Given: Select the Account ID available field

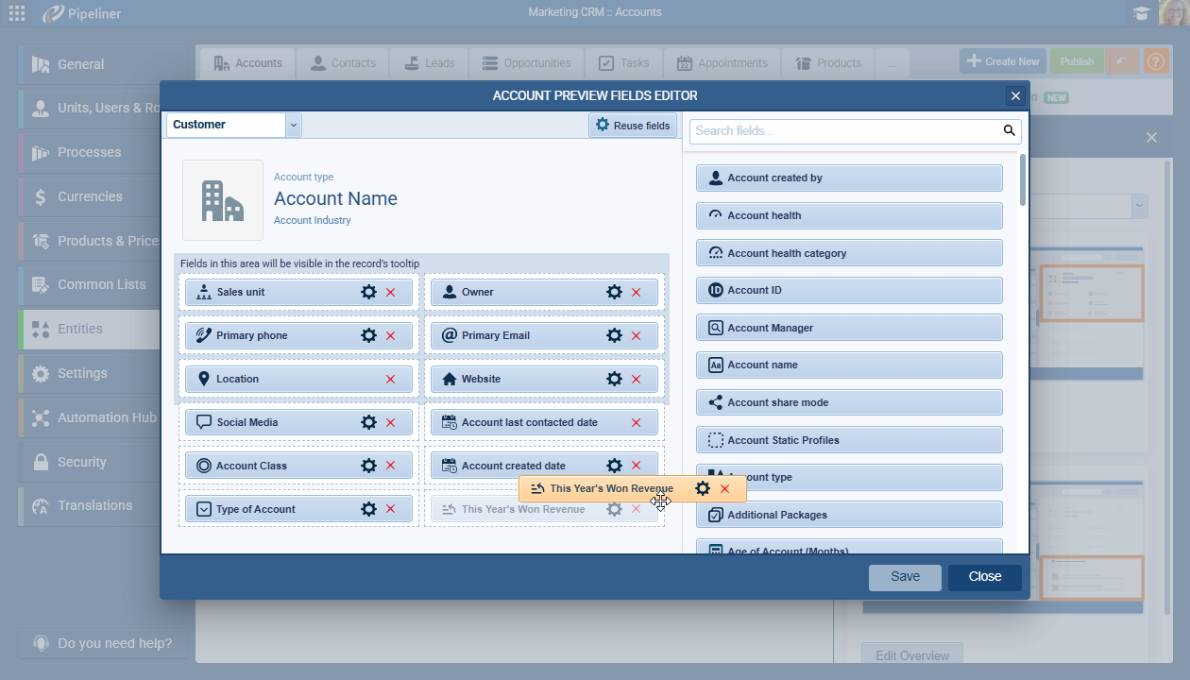Looking at the screenshot, I should click(848, 291).
